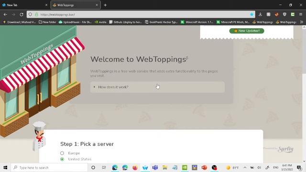Viewport: 306px width, 172px height.
Task: Go back using the browser back arrow
Action: point(5,14)
